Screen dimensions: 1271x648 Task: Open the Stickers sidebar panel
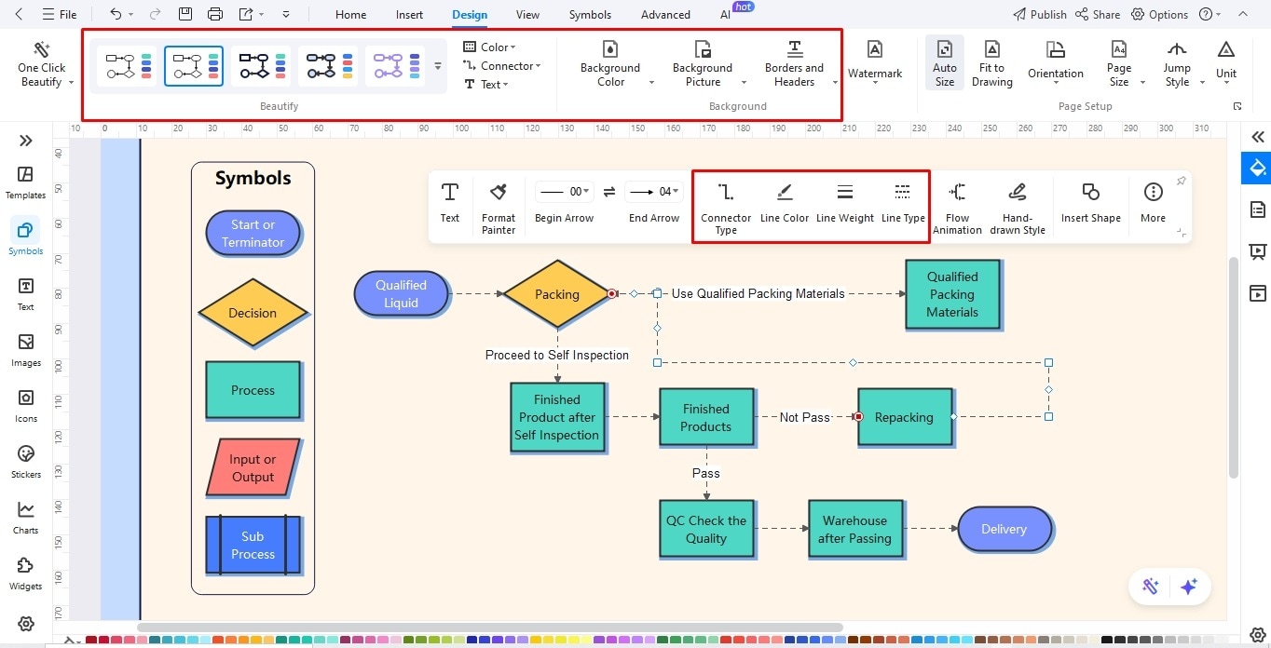click(x=25, y=462)
